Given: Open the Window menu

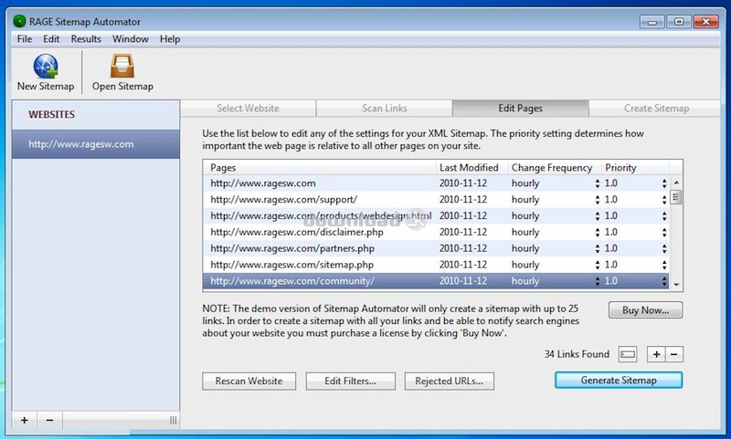Looking at the screenshot, I should coord(131,39).
